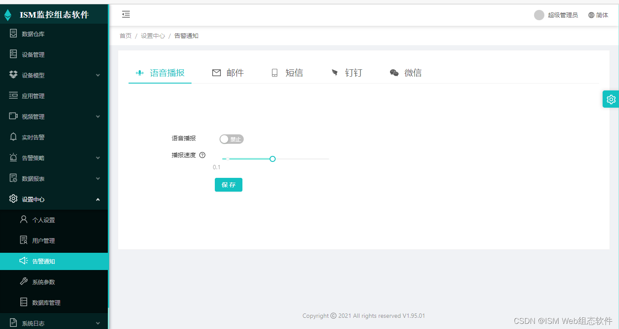Expand the 告警策略 chevron
619x329 pixels.
pos(98,158)
